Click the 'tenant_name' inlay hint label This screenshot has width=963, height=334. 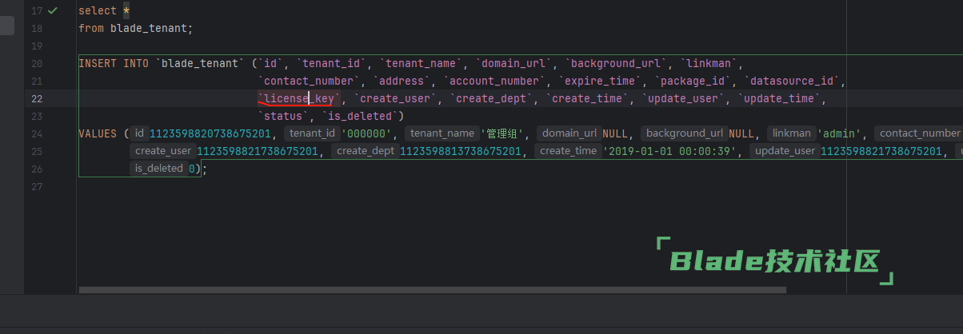pyautogui.click(x=442, y=133)
